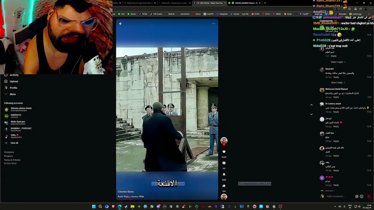Open Discord from taskbar
This screenshot has width=374, height=210.
(158, 207)
